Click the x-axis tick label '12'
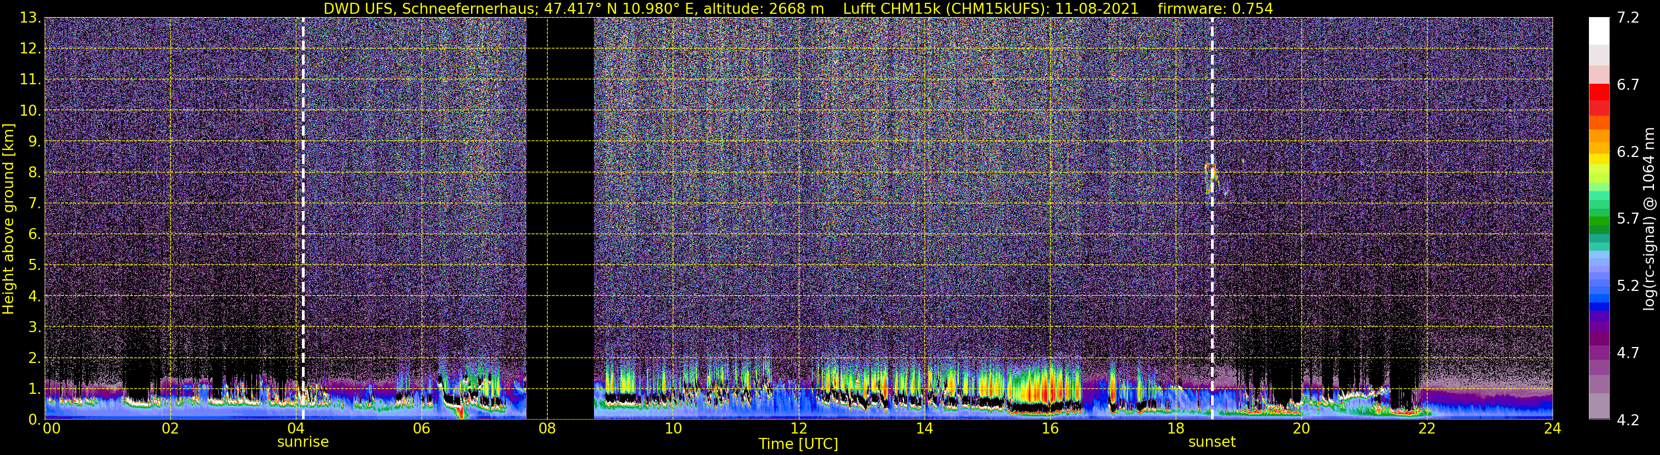The width and height of the screenshot is (1660, 455). pyautogui.click(x=798, y=428)
